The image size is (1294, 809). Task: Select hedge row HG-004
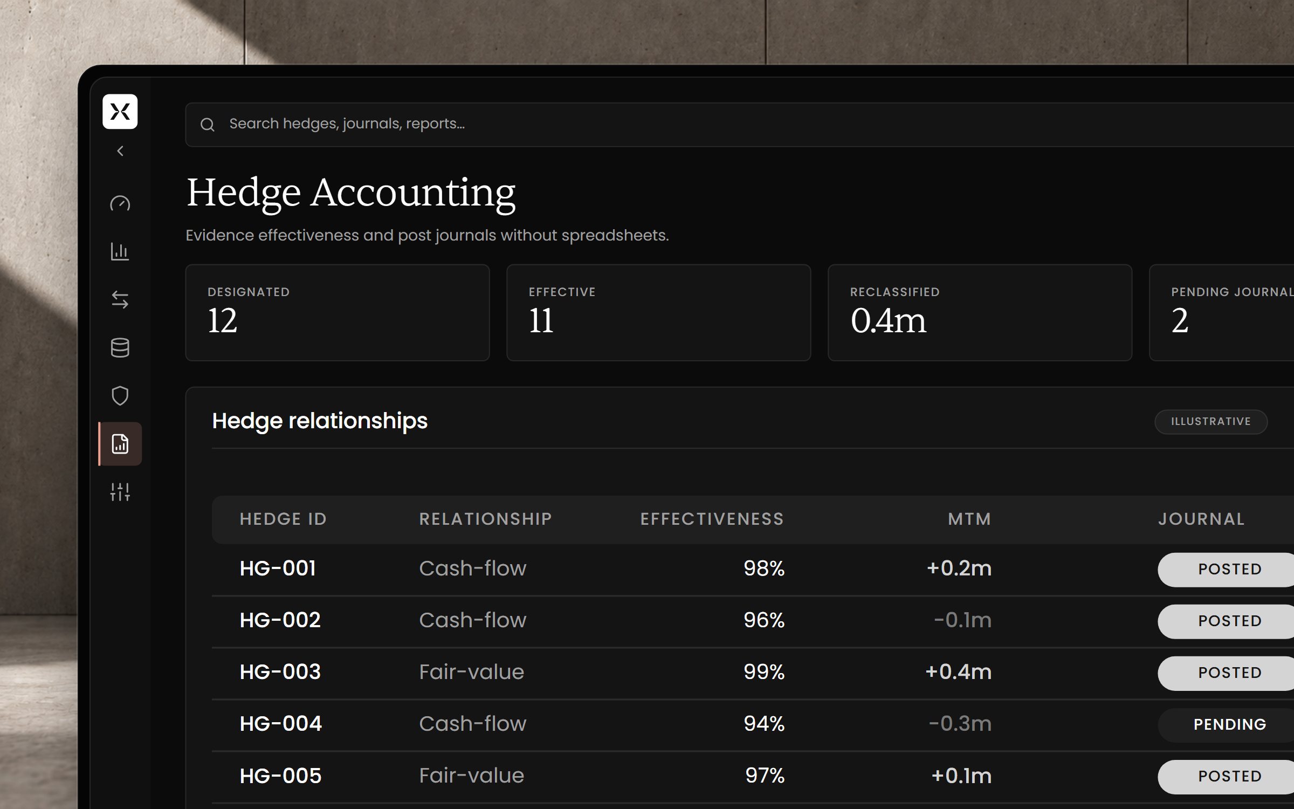coord(753,725)
